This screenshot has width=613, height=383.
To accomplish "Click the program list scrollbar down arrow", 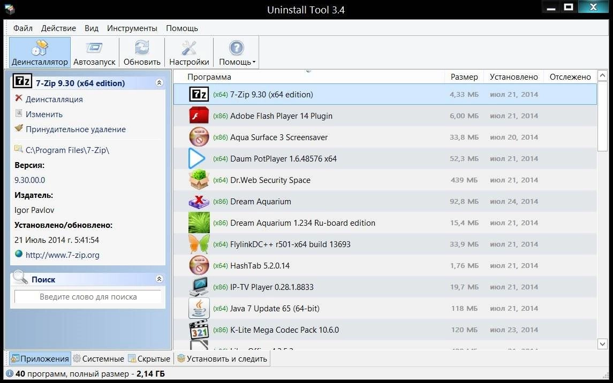I will [602, 344].
